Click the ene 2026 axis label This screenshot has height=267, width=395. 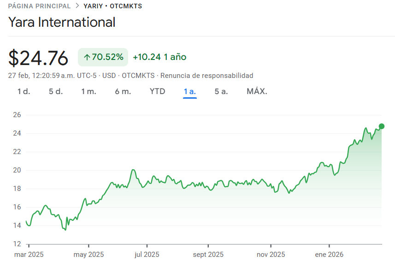tap(329, 255)
